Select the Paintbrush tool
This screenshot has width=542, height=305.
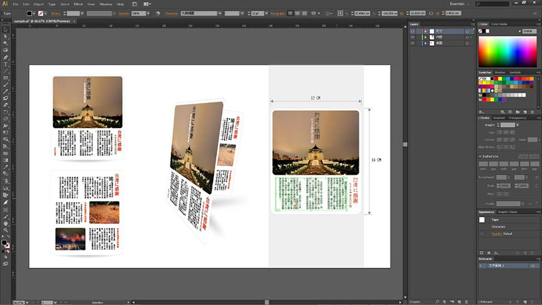[6, 84]
